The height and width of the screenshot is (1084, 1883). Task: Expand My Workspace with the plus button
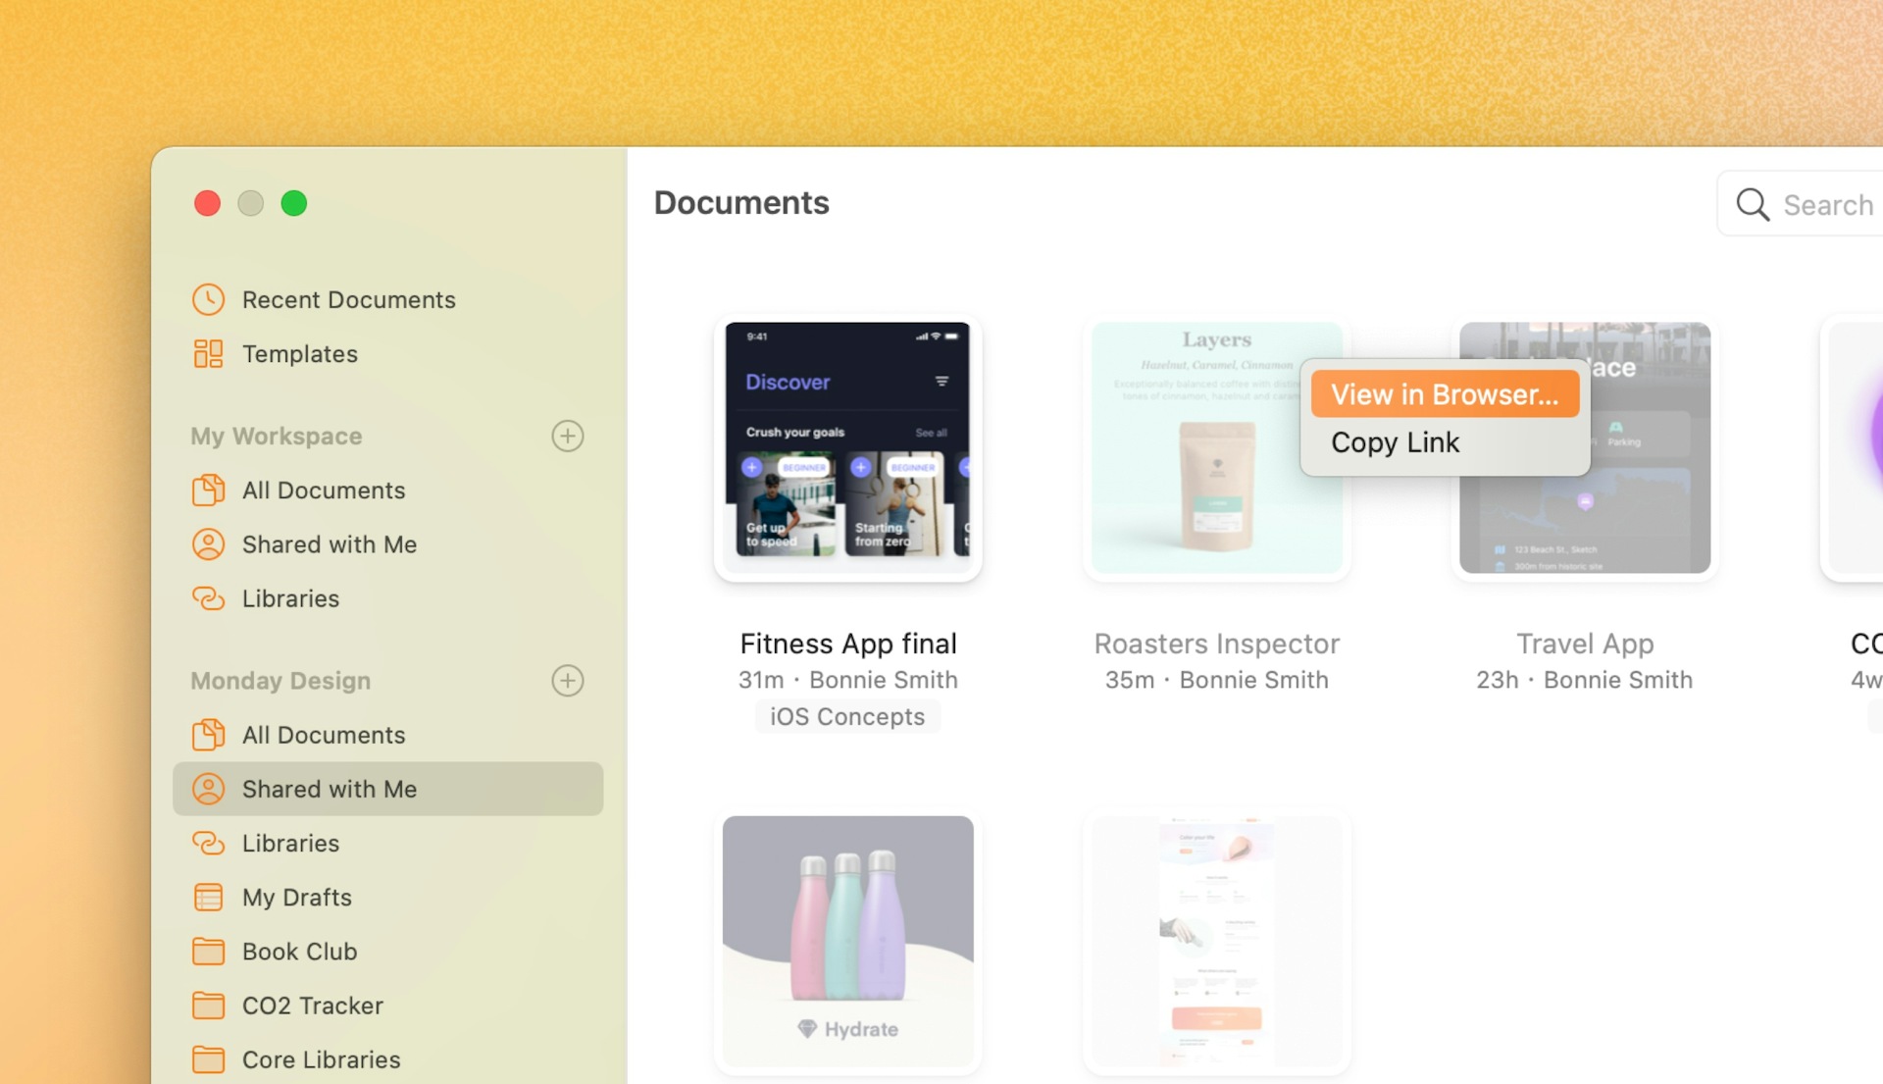[567, 435]
